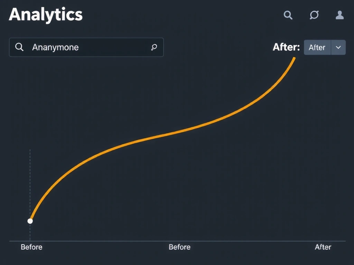Open the user profile icon
Viewport: 354px width, 265px height.
[339, 15]
